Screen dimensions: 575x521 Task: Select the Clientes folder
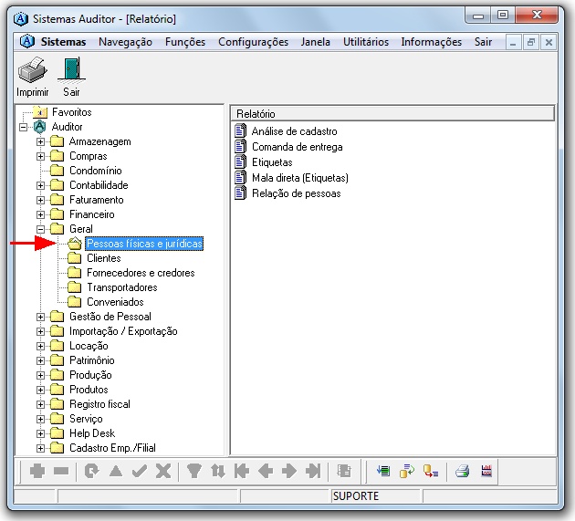pyautogui.click(x=104, y=258)
